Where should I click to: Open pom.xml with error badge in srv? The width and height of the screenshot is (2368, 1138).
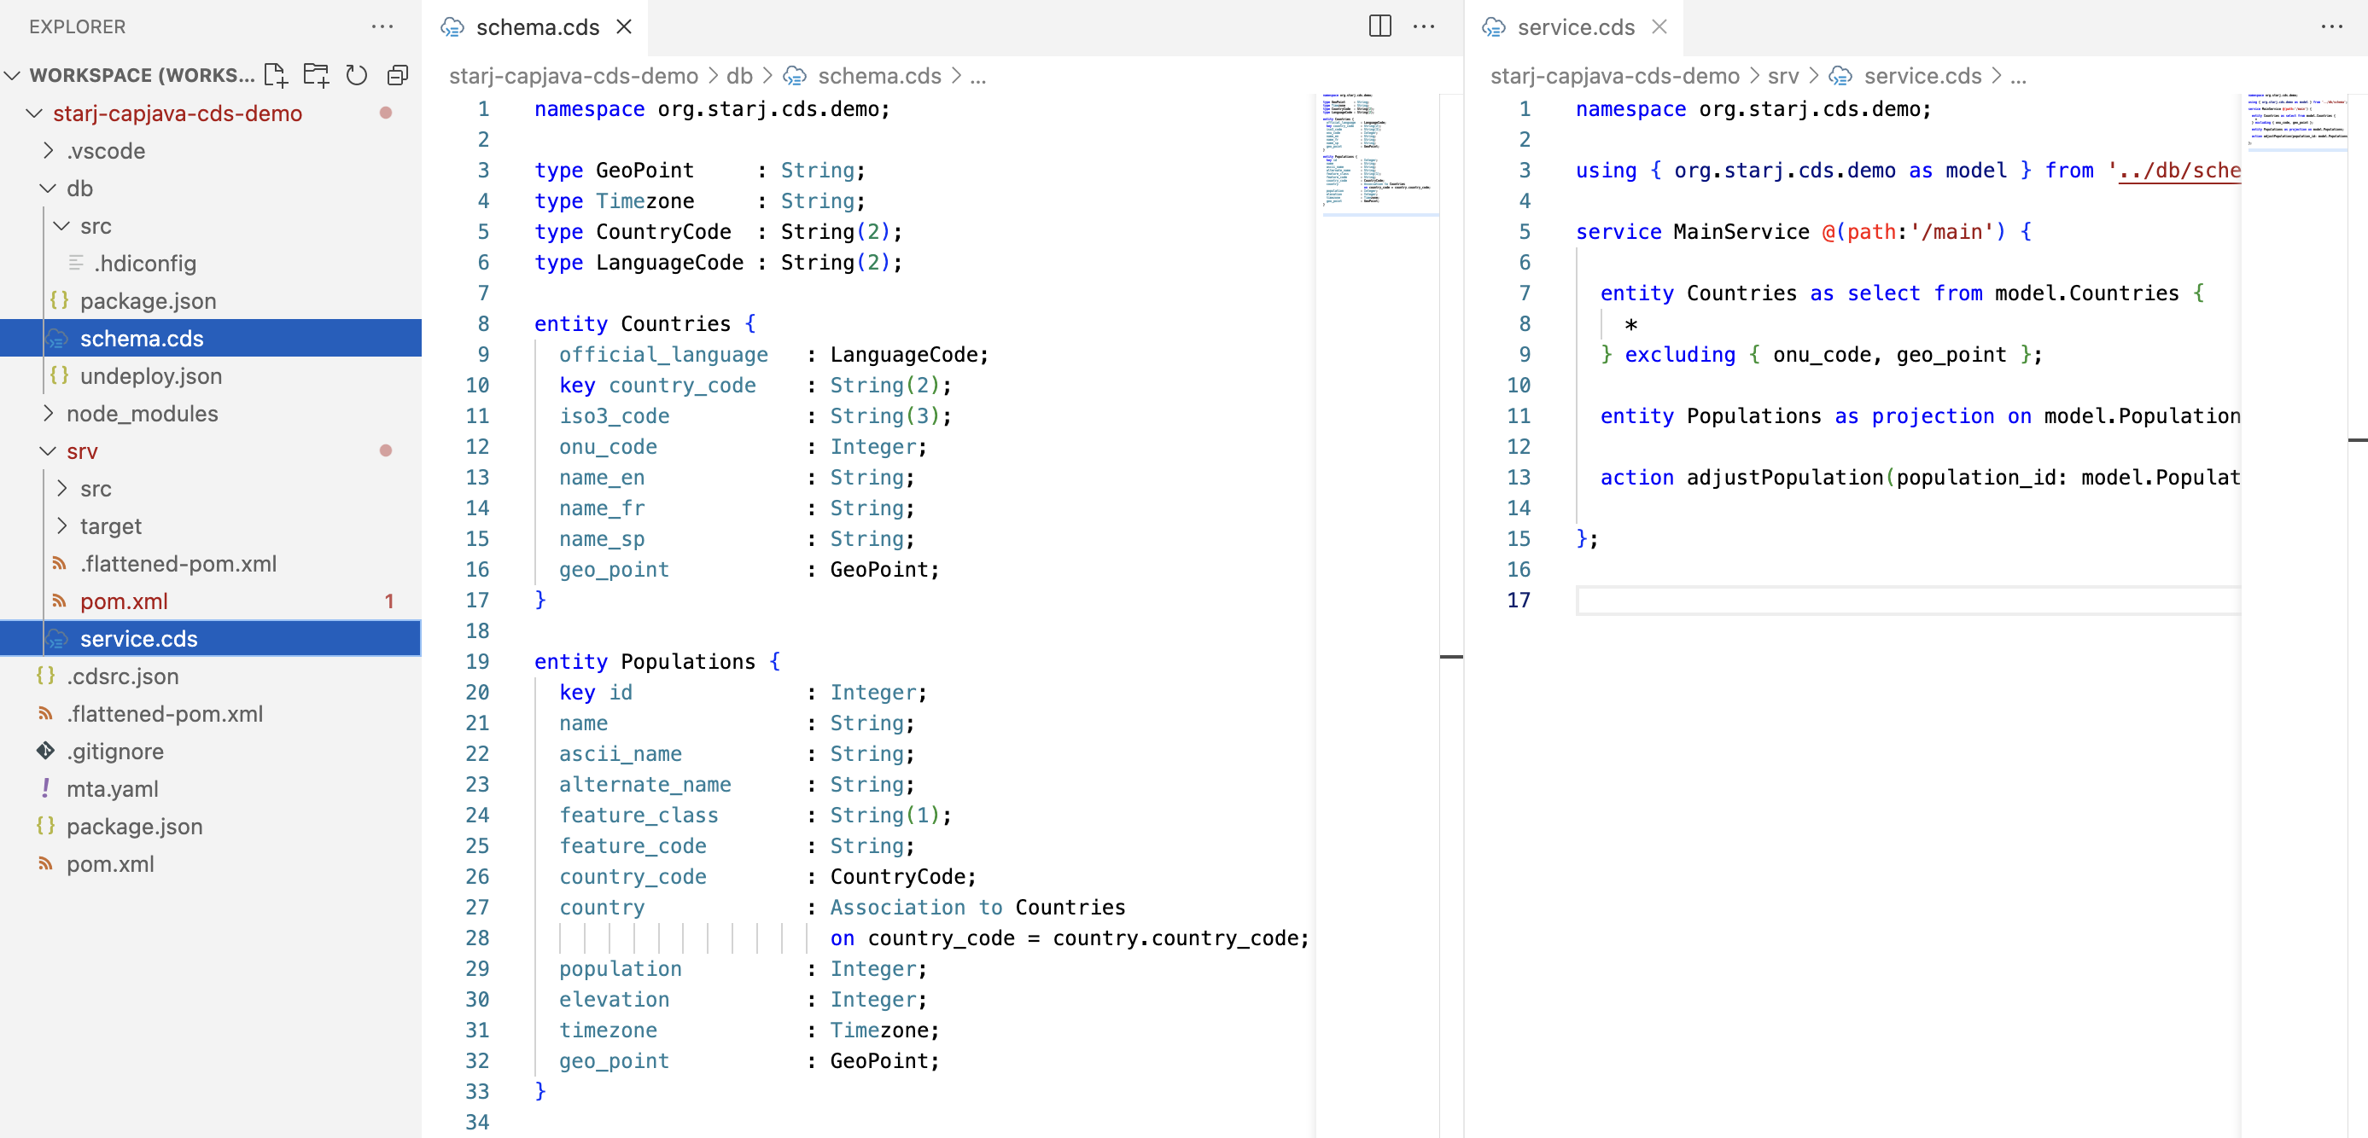pyautogui.click(x=124, y=601)
